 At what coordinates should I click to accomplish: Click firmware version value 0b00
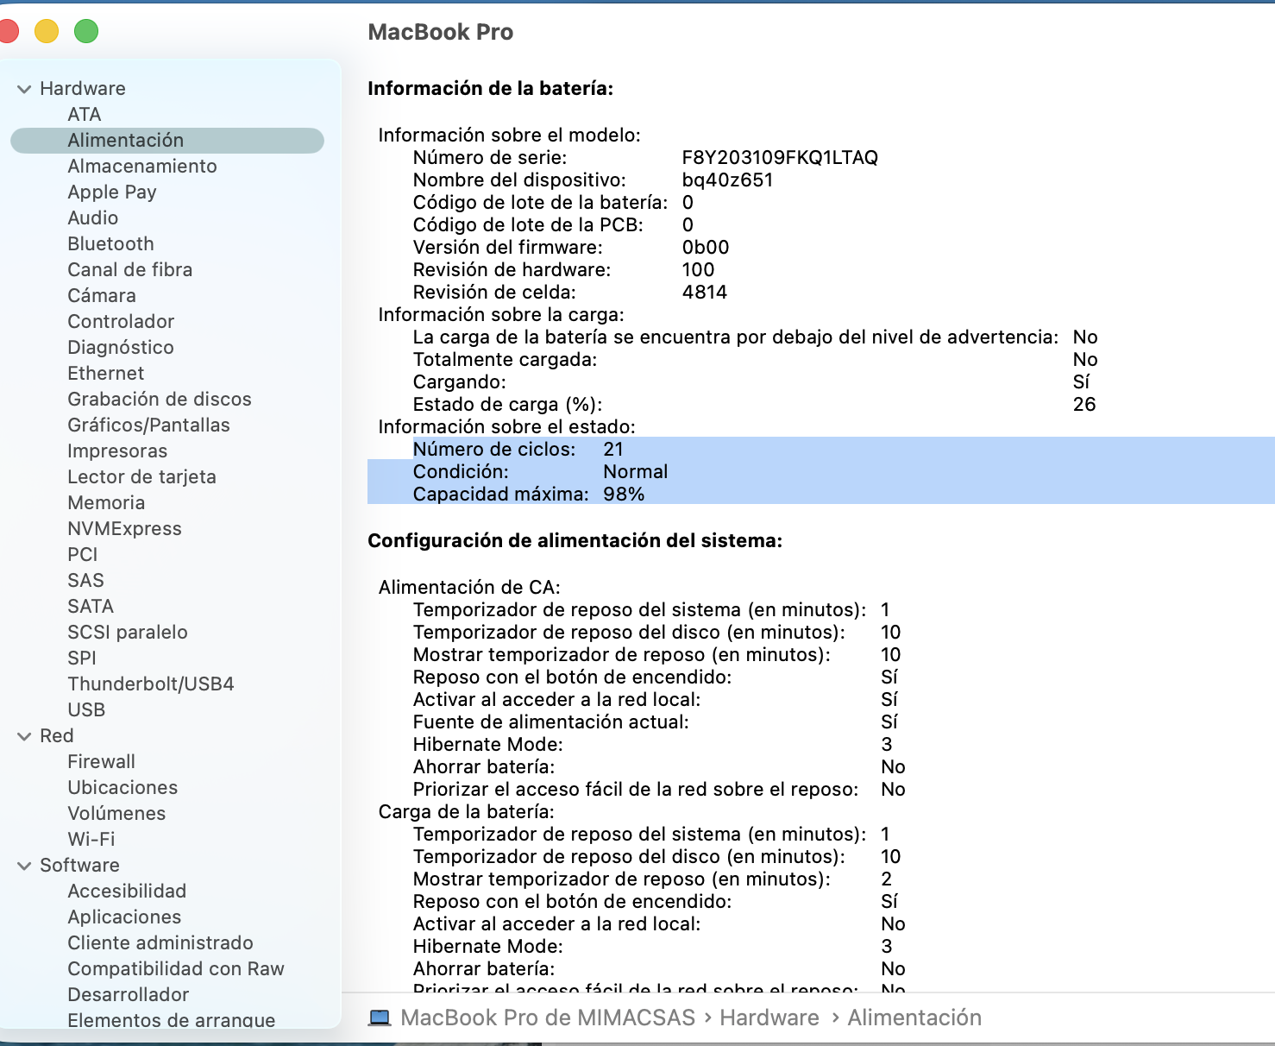coord(706,248)
